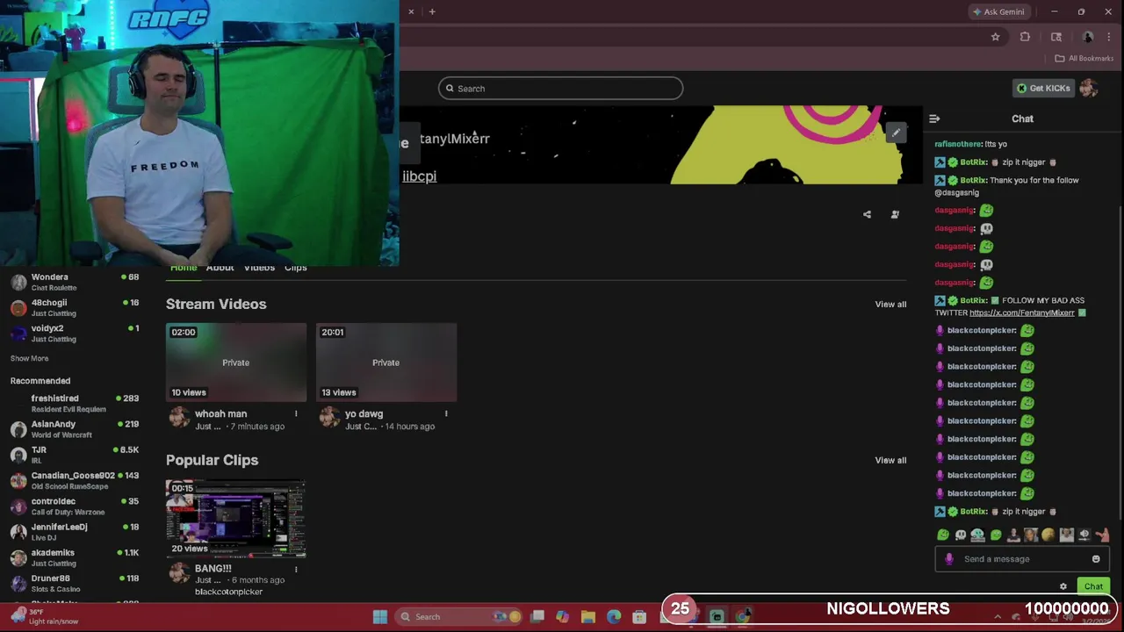Open the Windows Start menu
Screen dimensions: 1124x632
tap(380, 616)
